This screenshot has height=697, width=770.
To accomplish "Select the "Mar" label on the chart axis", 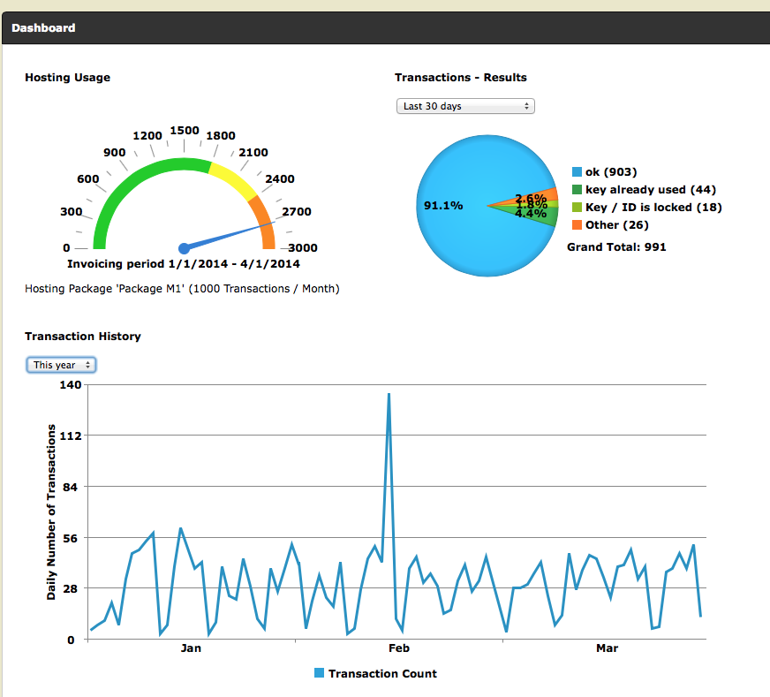I will tap(607, 648).
